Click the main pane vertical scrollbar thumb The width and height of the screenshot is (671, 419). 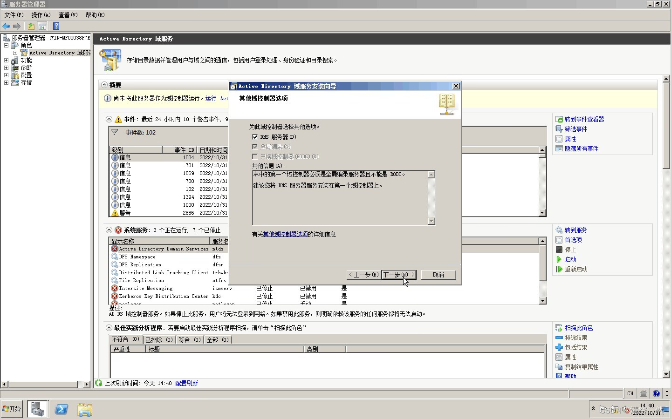[x=666, y=126]
